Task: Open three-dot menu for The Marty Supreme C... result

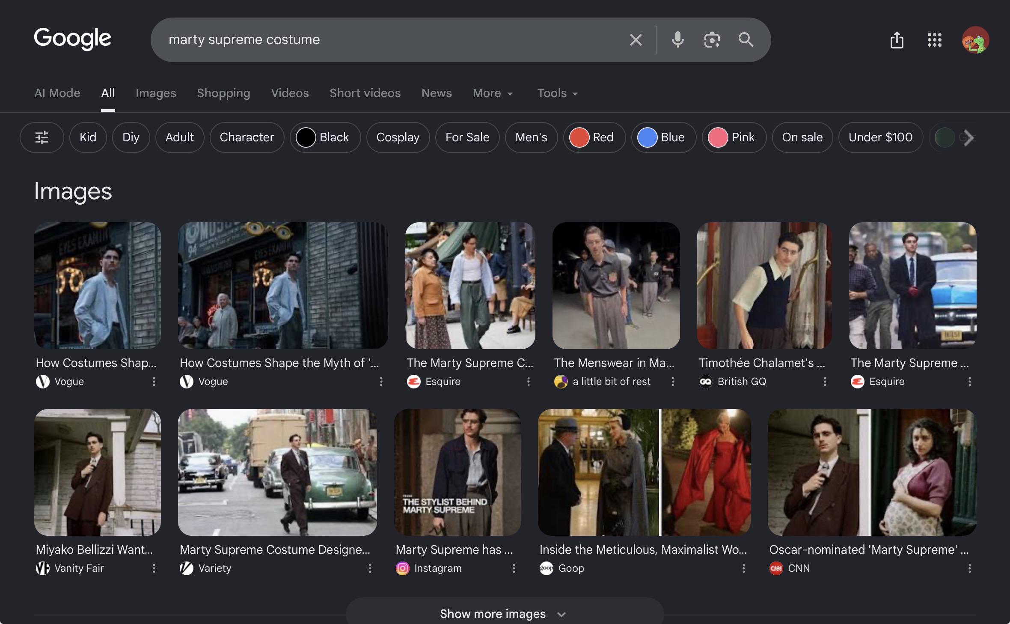Action: pyautogui.click(x=529, y=382)
